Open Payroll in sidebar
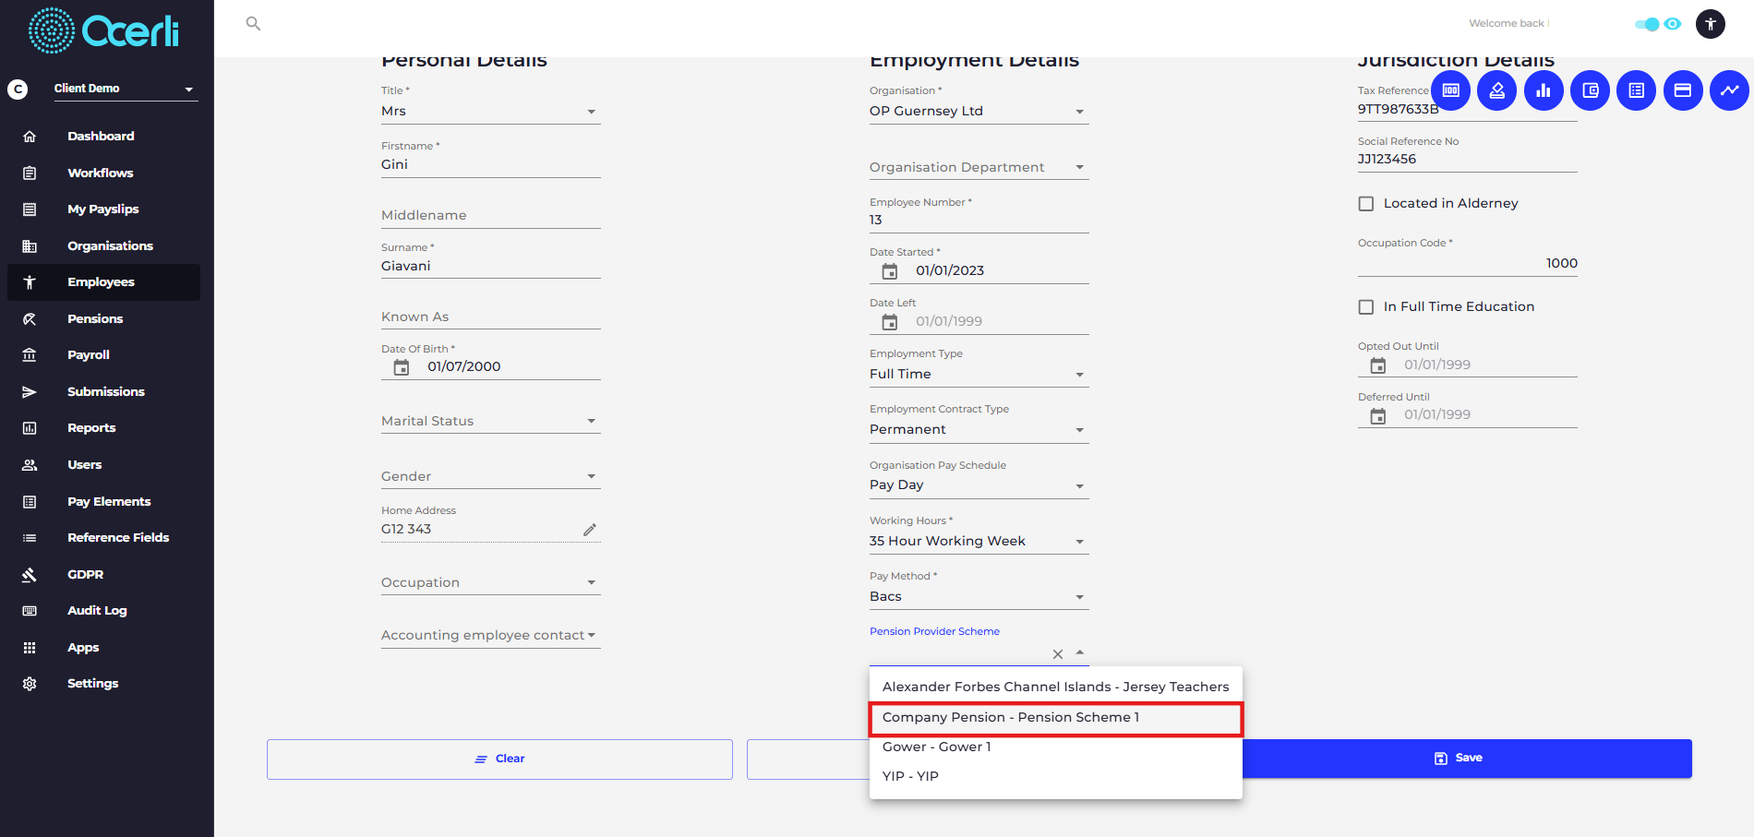The height and width of the screenshot is (837, 1754). [103, 355]
